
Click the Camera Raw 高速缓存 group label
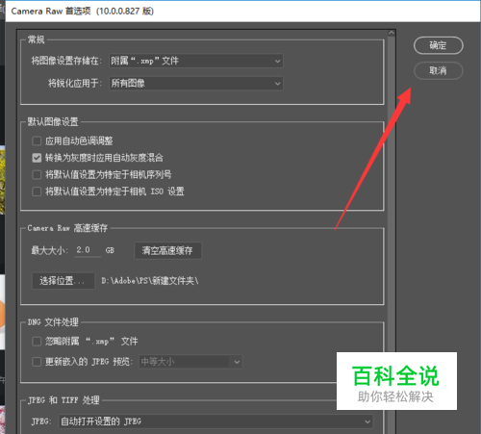tap(67, 228)
